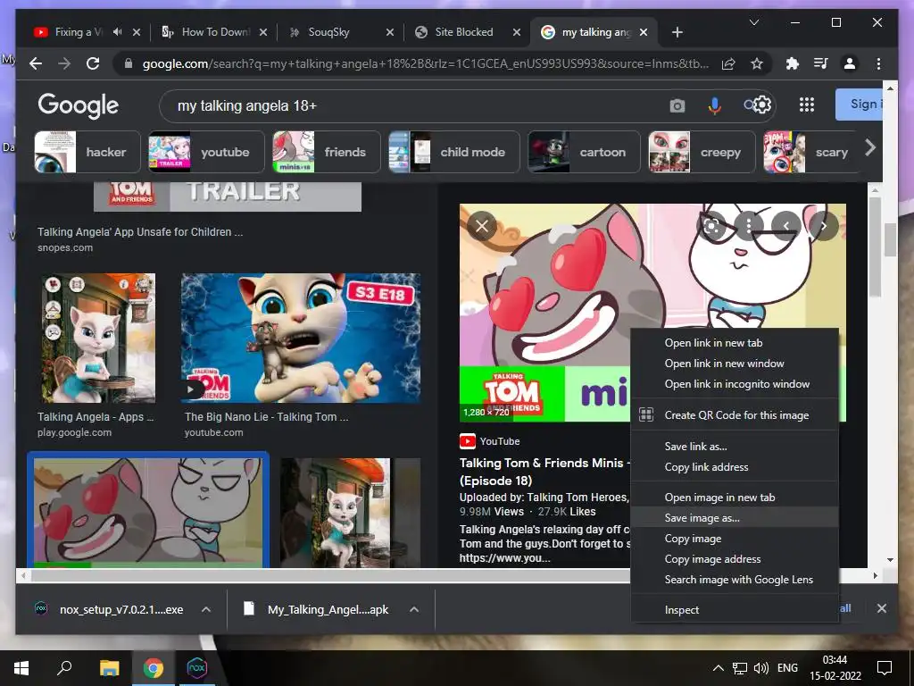
Task: Open Chrome three-dot menu
Action: click(878, 63)
